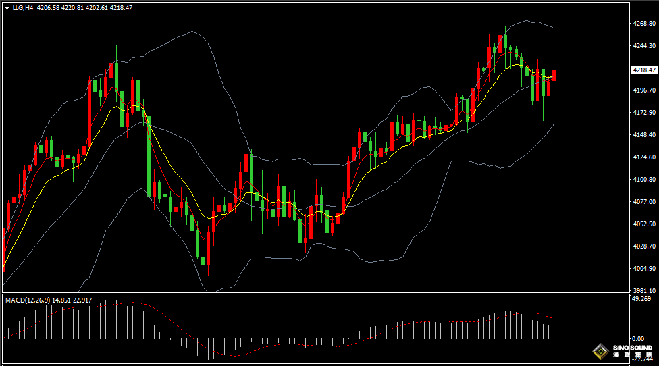Click the 4100.80 price axis label
The image size is (659, 366).
643,180
